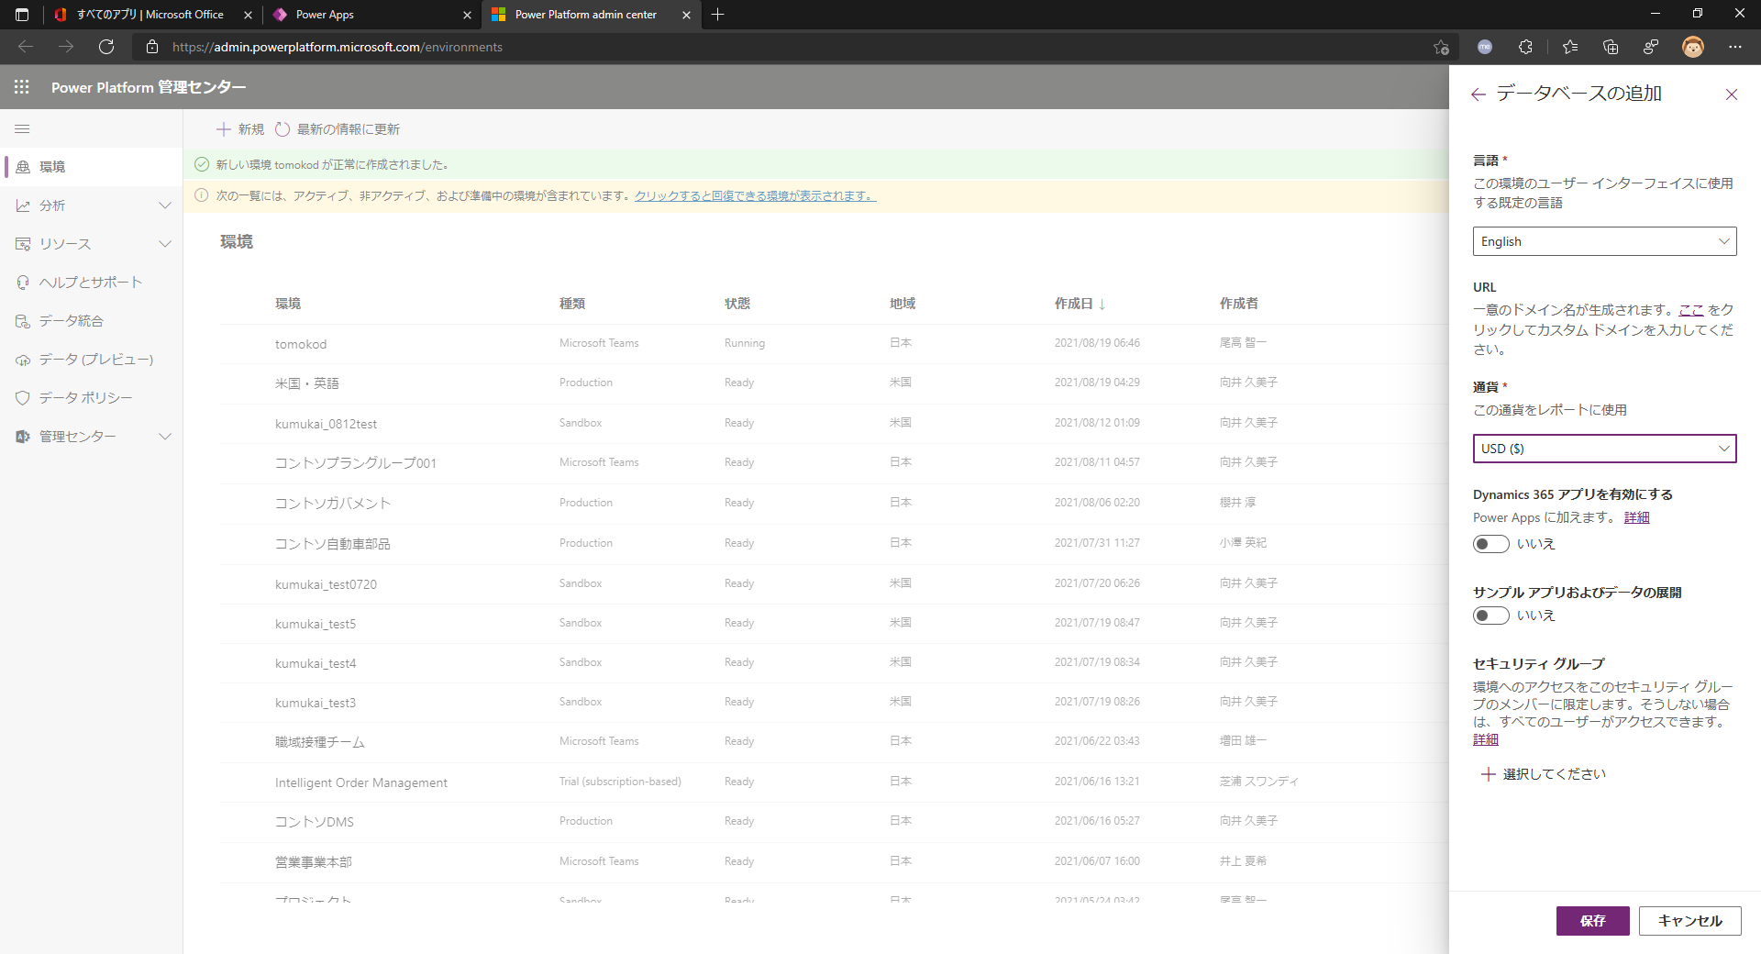
Task: Sort by the 種類 column header
Action: coord(572,304)
